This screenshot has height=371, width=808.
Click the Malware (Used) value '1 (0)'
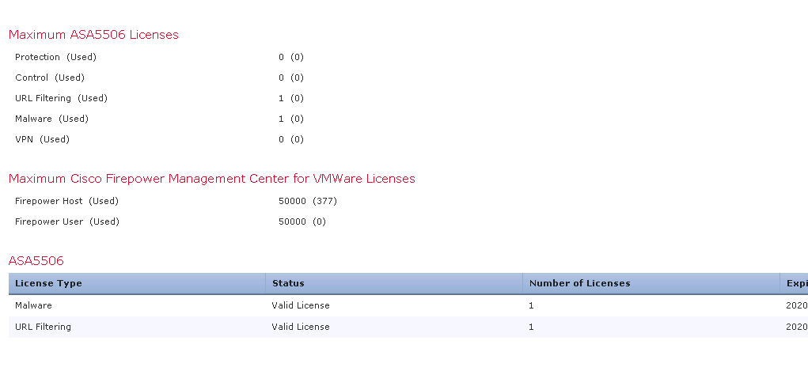(x=291, y=119)
